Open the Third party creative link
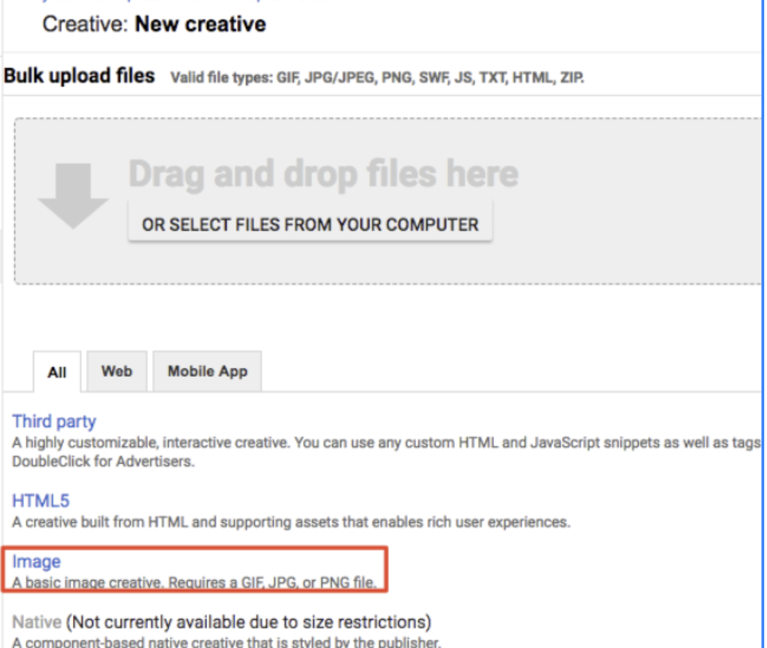 [54, 421]
